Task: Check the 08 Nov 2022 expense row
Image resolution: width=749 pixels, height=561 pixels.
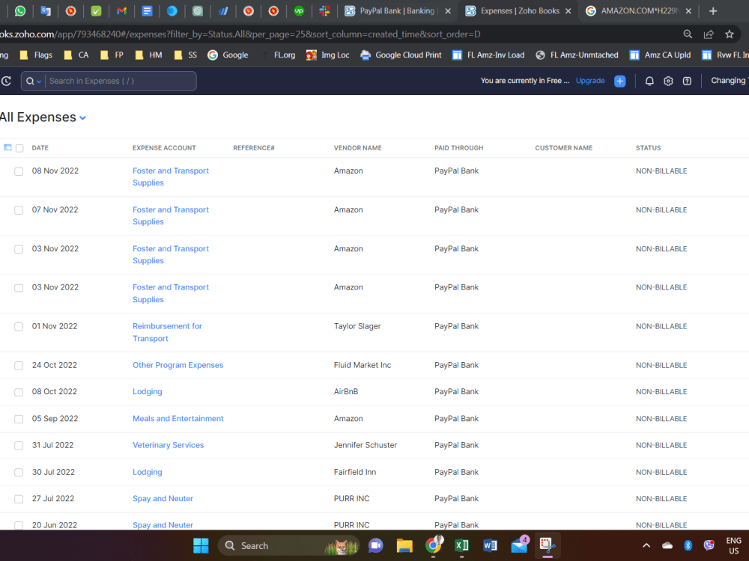Action: coord(19,171)
